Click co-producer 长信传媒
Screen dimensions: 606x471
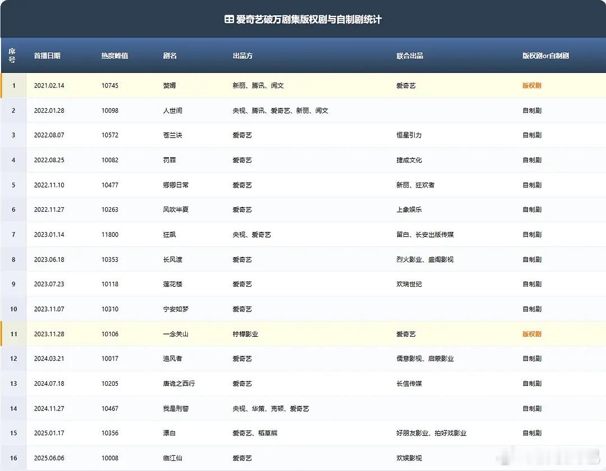click(x=409, y=383)
